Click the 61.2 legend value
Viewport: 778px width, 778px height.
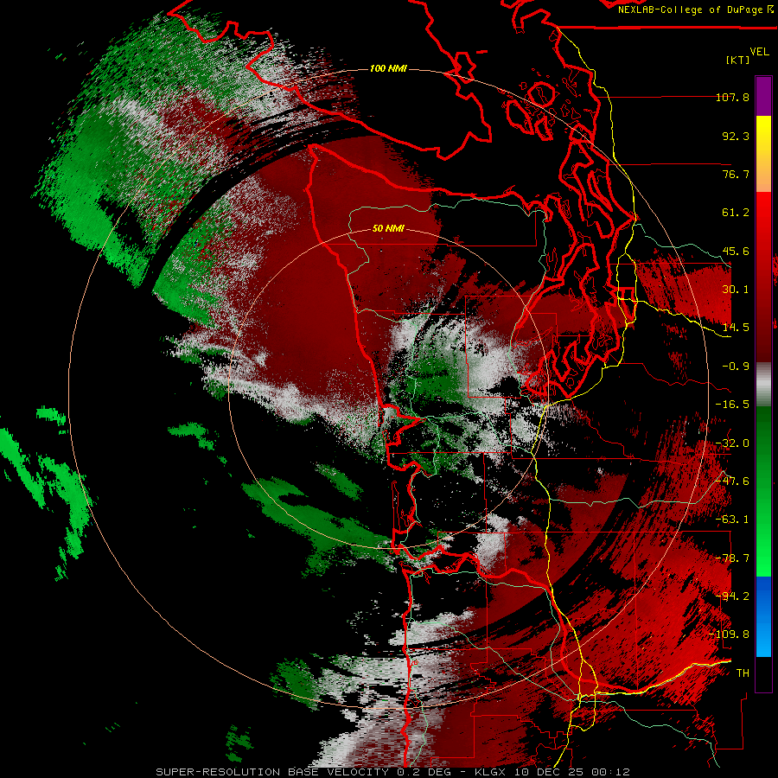pyautogui.click(x=736, y=213)
